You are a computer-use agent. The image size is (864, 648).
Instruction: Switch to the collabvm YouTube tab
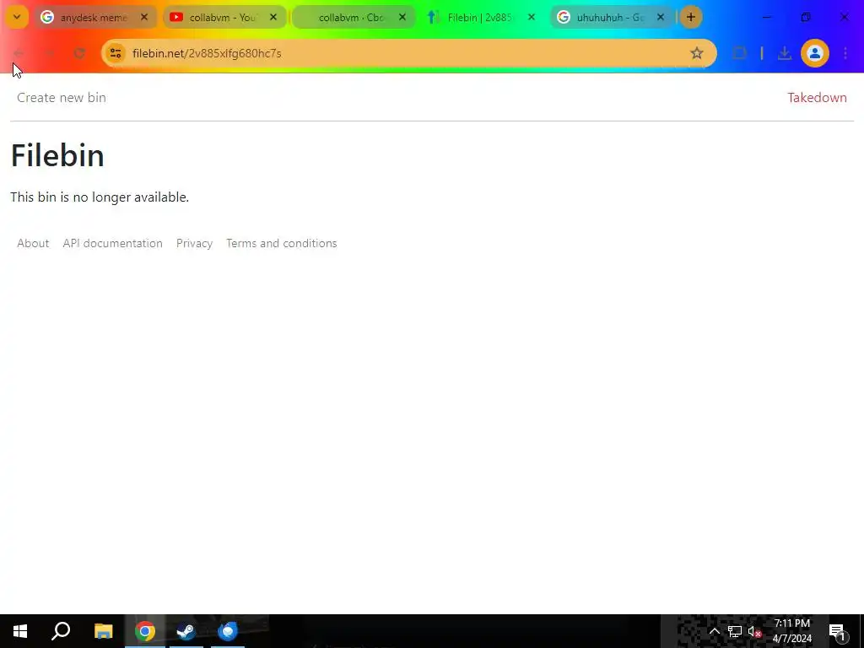(223, 17)
